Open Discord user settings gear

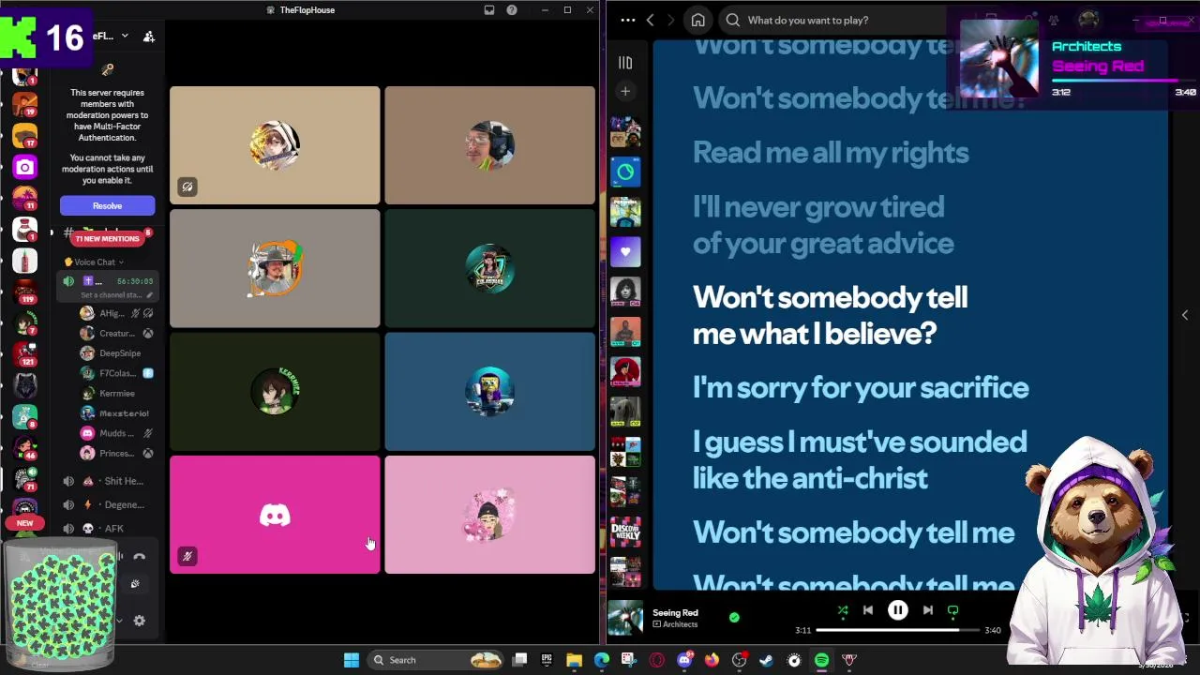click(139, 621)
